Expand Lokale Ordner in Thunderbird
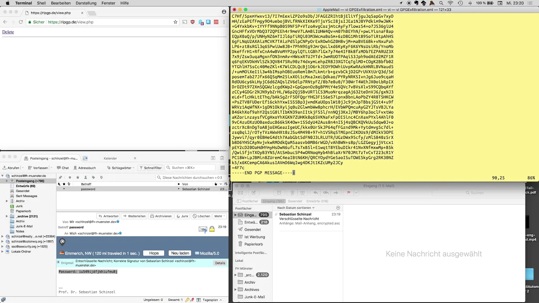Viewport: 539px width, 303px height. click(x=3, y=252)
